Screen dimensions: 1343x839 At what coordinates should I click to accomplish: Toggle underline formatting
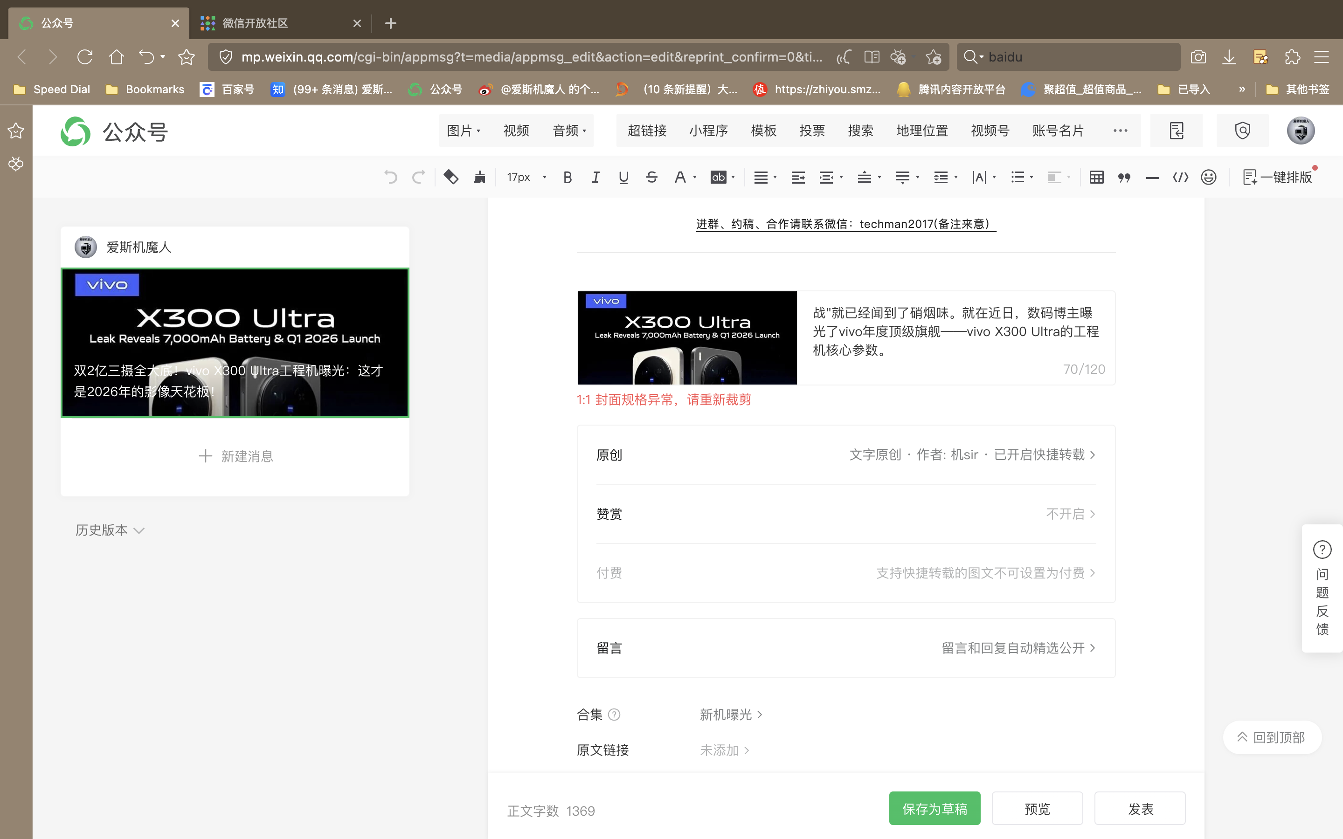click(x=623, y=177)
